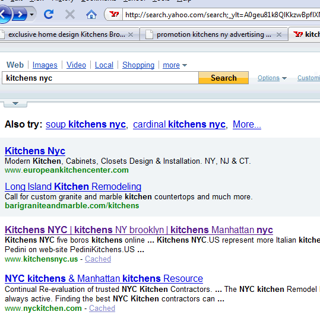320x318 pixels.
Task: Open the Shopping search link
Action: pyautogui.click(x=138, y=65)
